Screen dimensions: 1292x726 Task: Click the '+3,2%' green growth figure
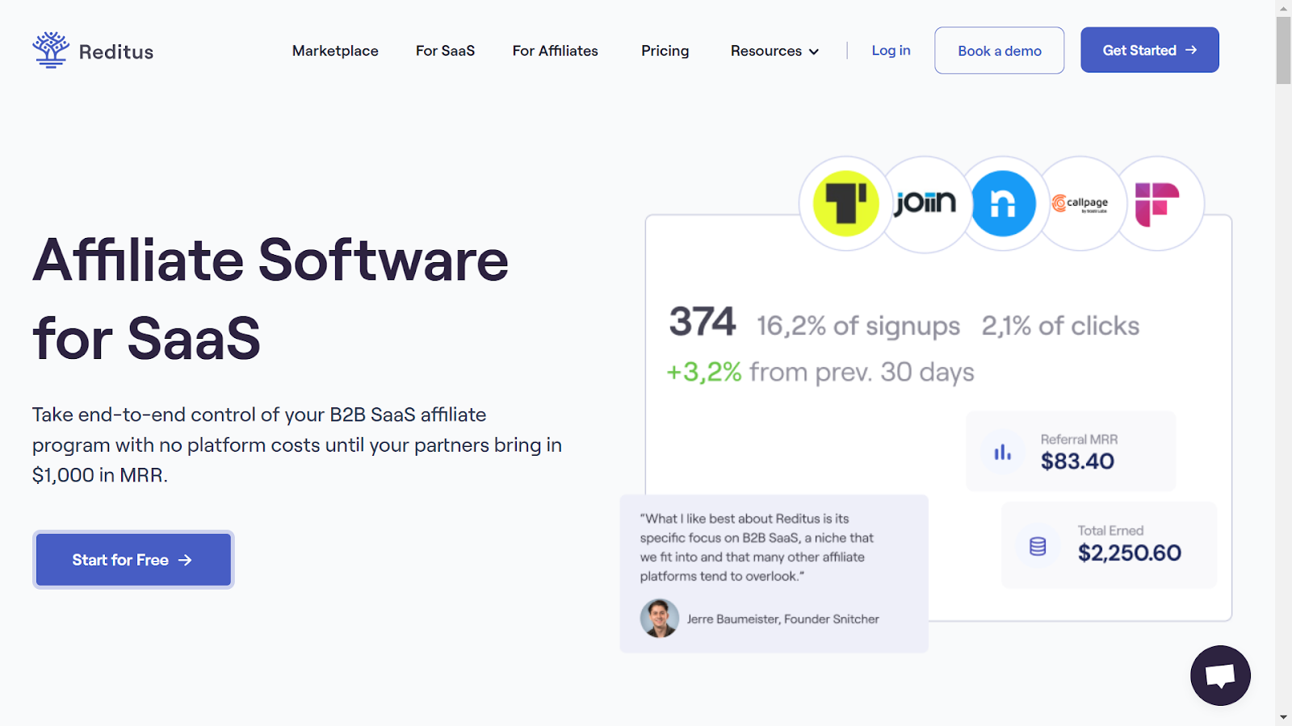tap(703, 372)
